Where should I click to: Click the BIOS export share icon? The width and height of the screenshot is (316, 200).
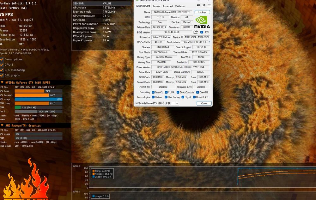click(196, 32)
